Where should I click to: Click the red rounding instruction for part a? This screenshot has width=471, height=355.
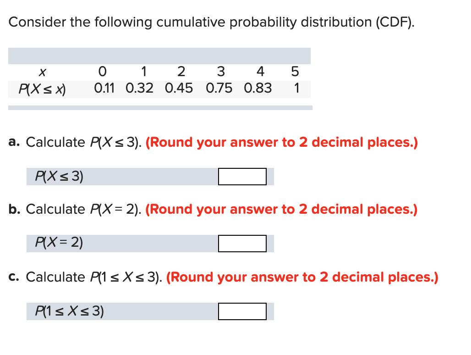pyautogui.click(x=281, y=142)
